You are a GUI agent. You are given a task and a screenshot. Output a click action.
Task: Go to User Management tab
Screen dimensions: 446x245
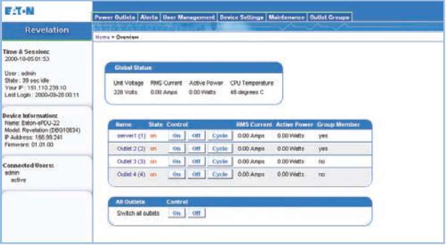pos(189,17)
